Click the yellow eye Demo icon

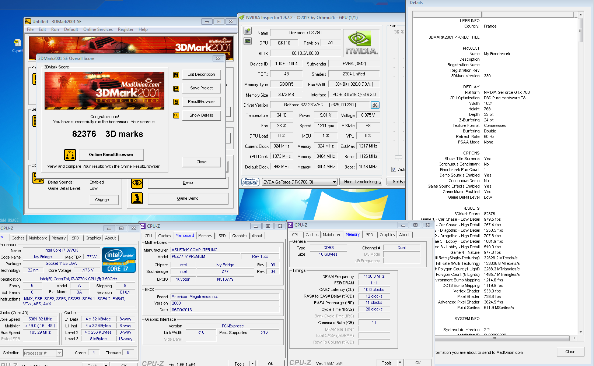coord(137,183)
